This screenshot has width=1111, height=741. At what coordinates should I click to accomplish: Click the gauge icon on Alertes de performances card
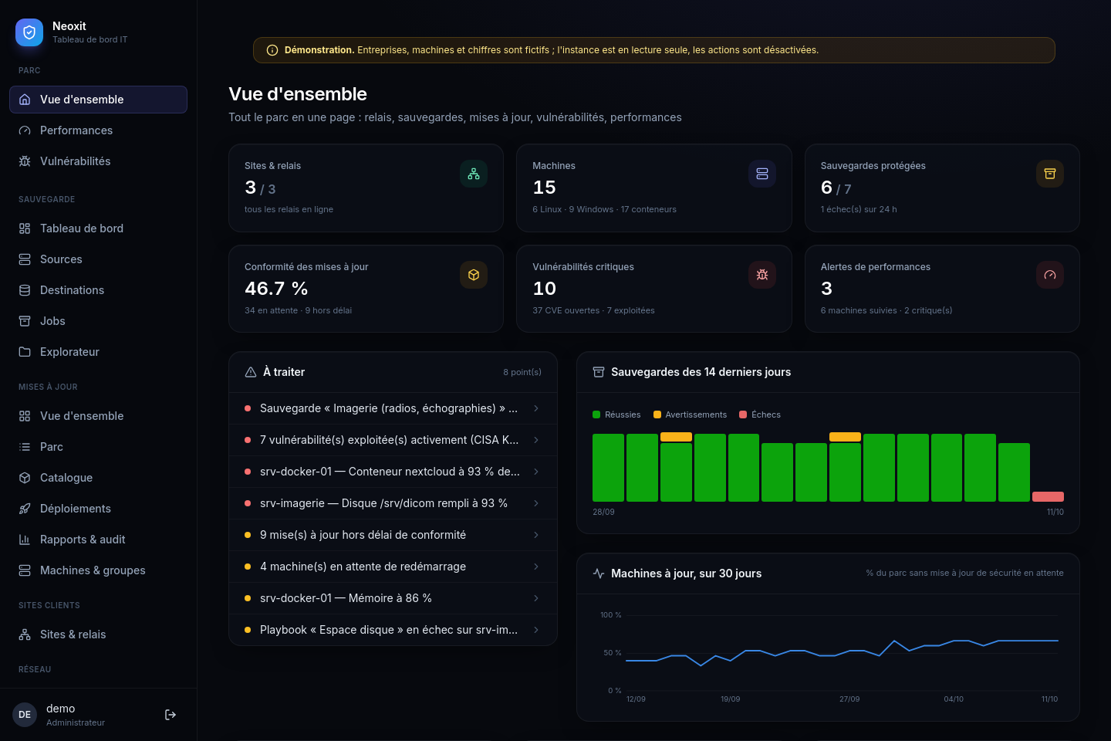[1050, 275]
